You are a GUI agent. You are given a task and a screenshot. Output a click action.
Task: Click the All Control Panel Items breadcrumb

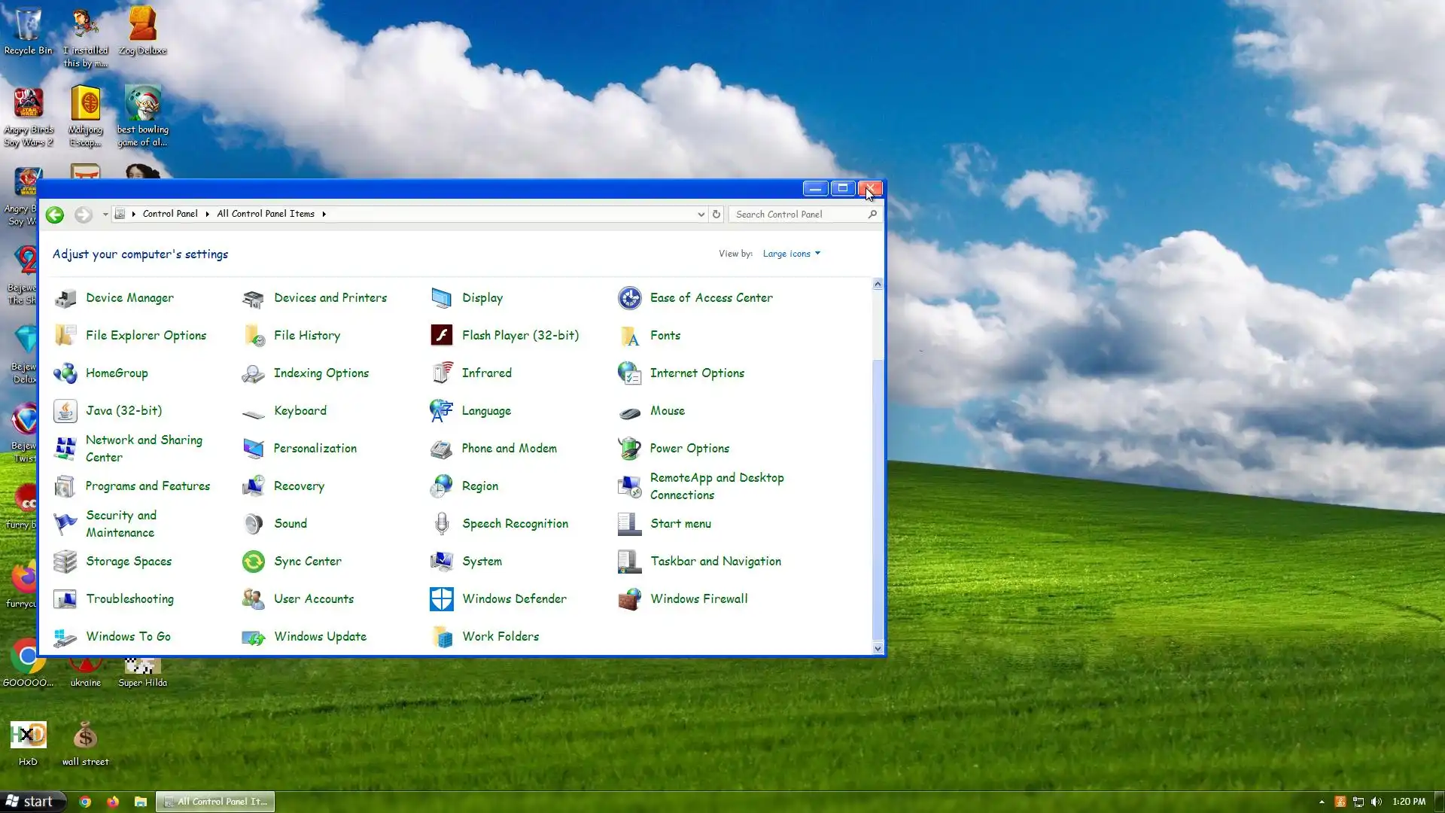point(266,214)
